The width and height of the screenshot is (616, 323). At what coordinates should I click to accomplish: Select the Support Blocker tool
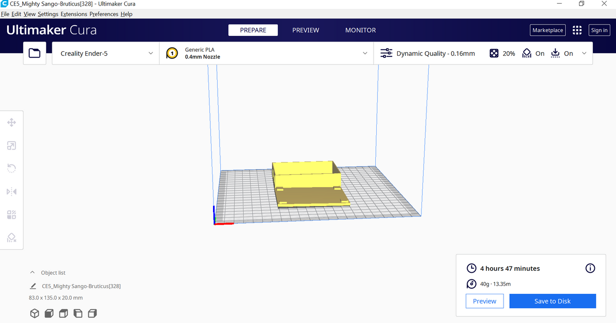coord(11,237)
